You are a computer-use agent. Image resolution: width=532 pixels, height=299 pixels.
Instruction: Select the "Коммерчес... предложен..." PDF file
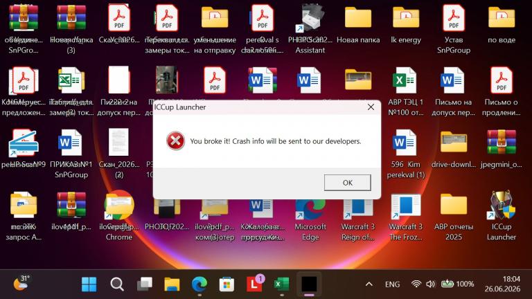pos(23,91)
